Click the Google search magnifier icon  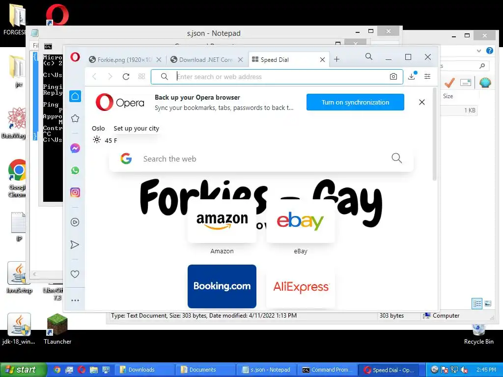coord(397,158)
